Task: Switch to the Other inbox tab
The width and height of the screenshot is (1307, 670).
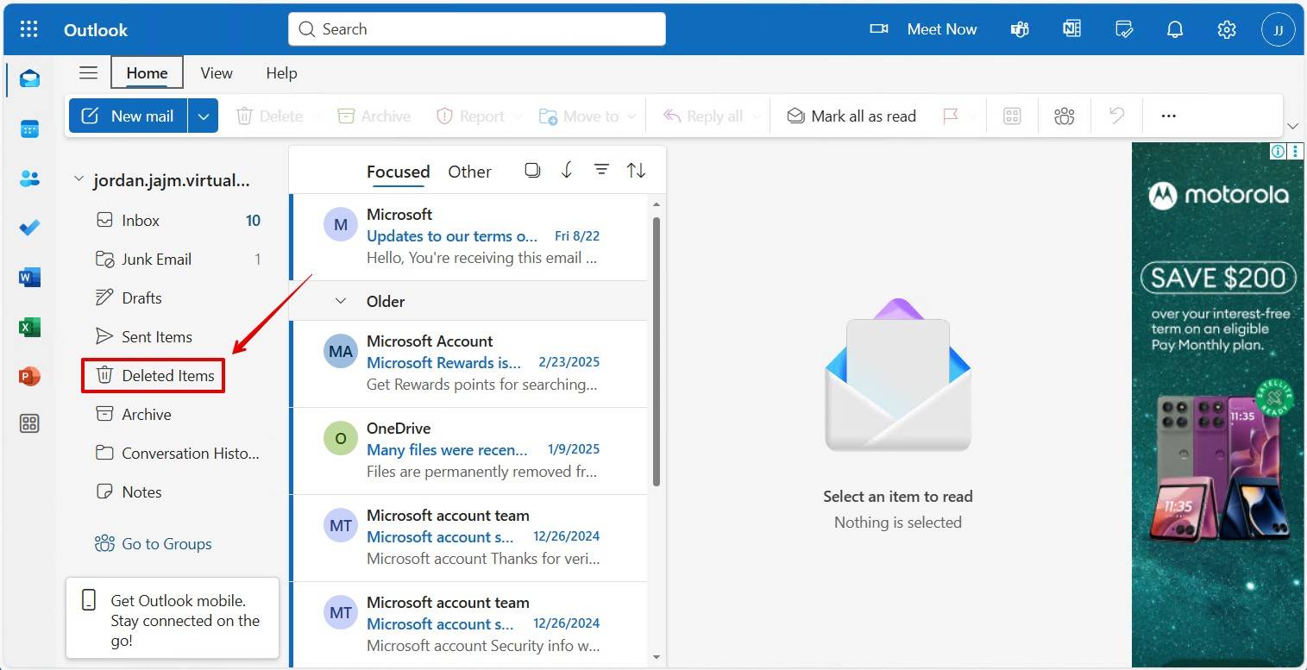Action: tap(469, 171)
